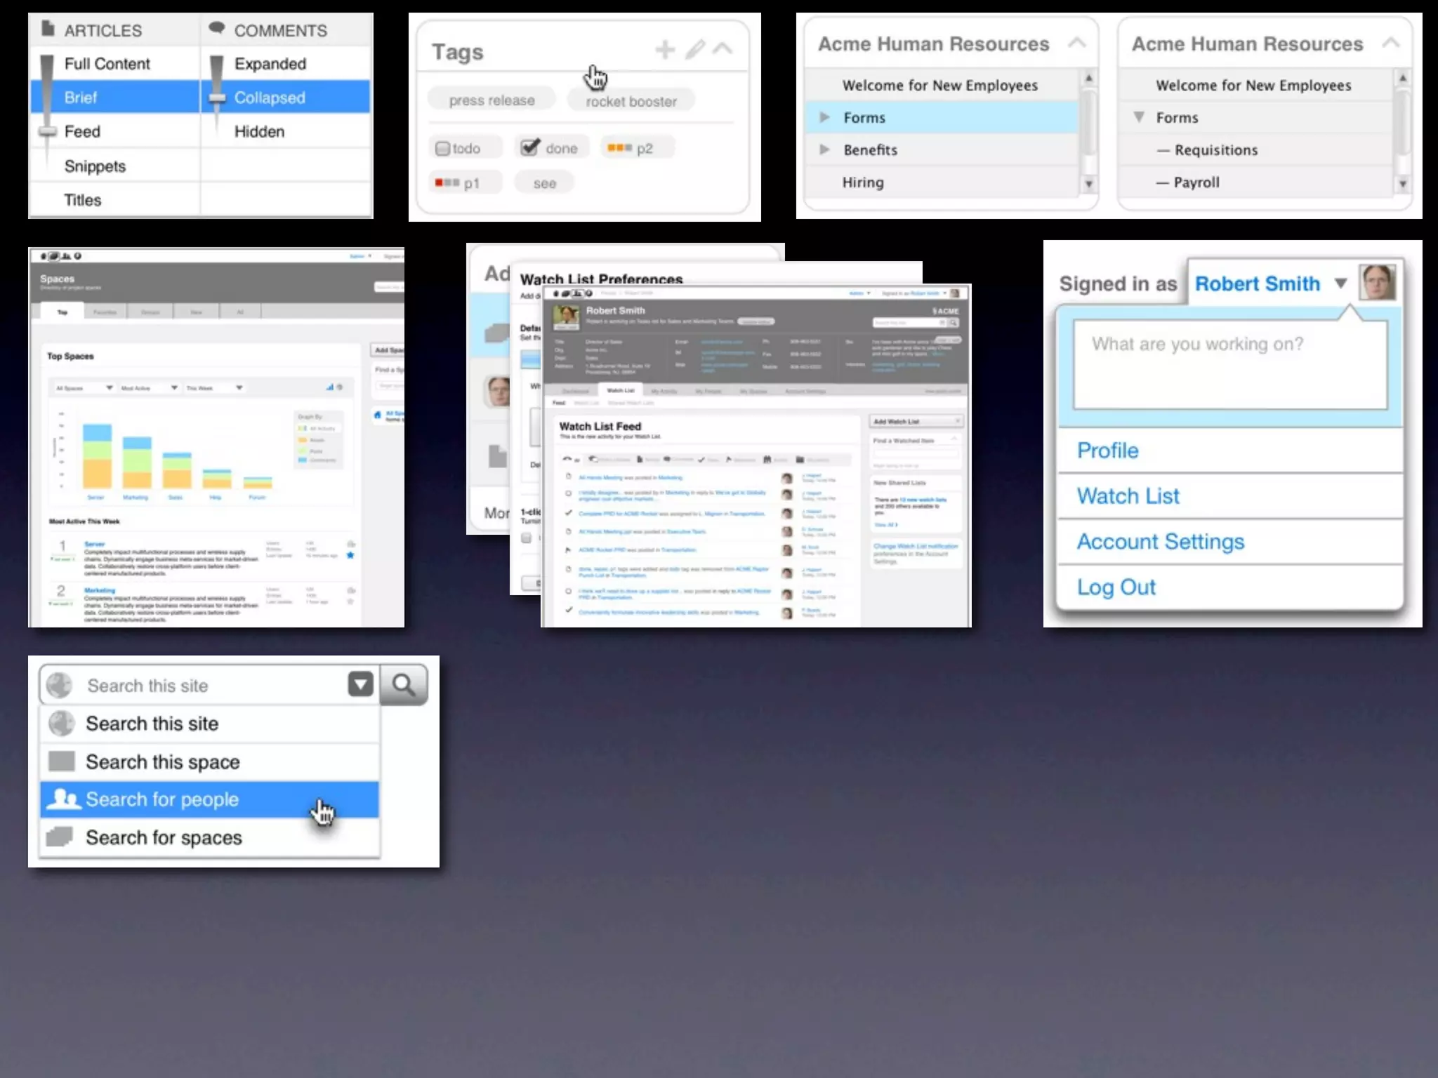Open dropdown arrow beside Robert Smith
This screenshot has height=1078, width=1438.
coord(1340,284)
